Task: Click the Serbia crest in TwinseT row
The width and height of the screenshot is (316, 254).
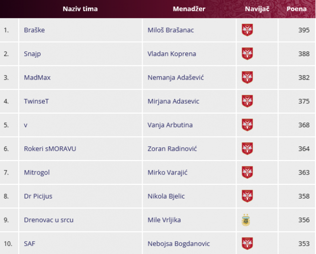Action: click(x=247, y=101)
